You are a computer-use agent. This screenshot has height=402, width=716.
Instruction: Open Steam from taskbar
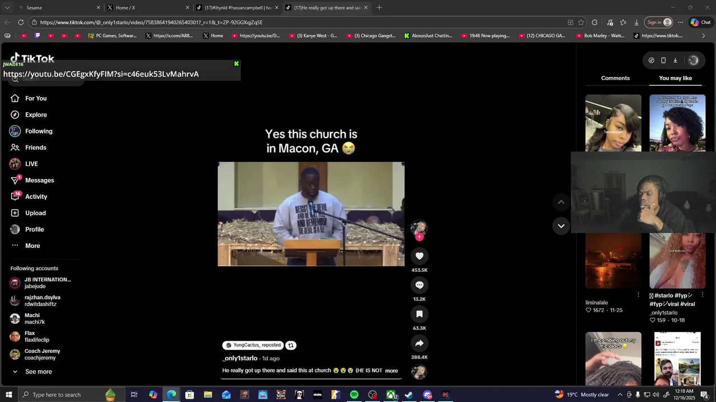[409, 395]
